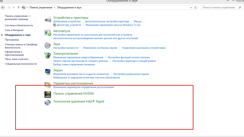Viewport: 244px width, 137px height.
Task: Open Параметры расположения heading
Action: coord(73,83)
